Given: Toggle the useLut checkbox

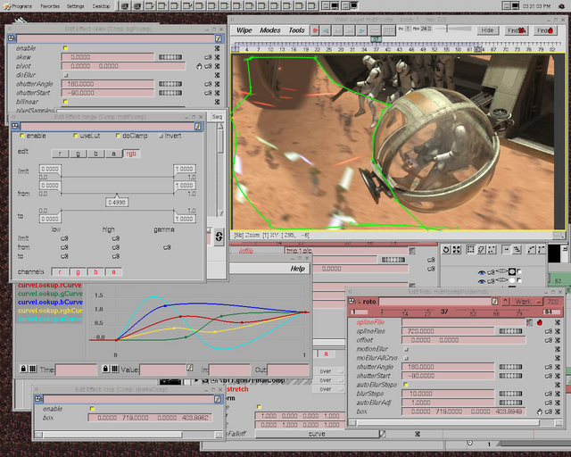Looking at the screenshot, I should click(75, 136).
